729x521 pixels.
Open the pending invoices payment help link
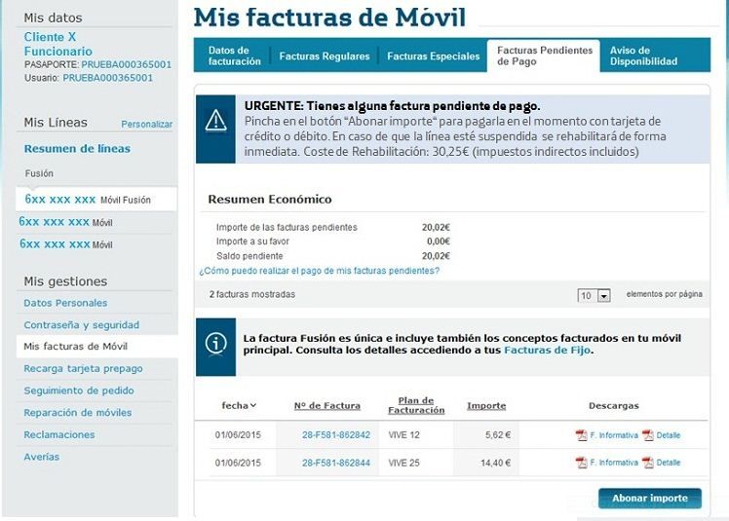[319, 271]
